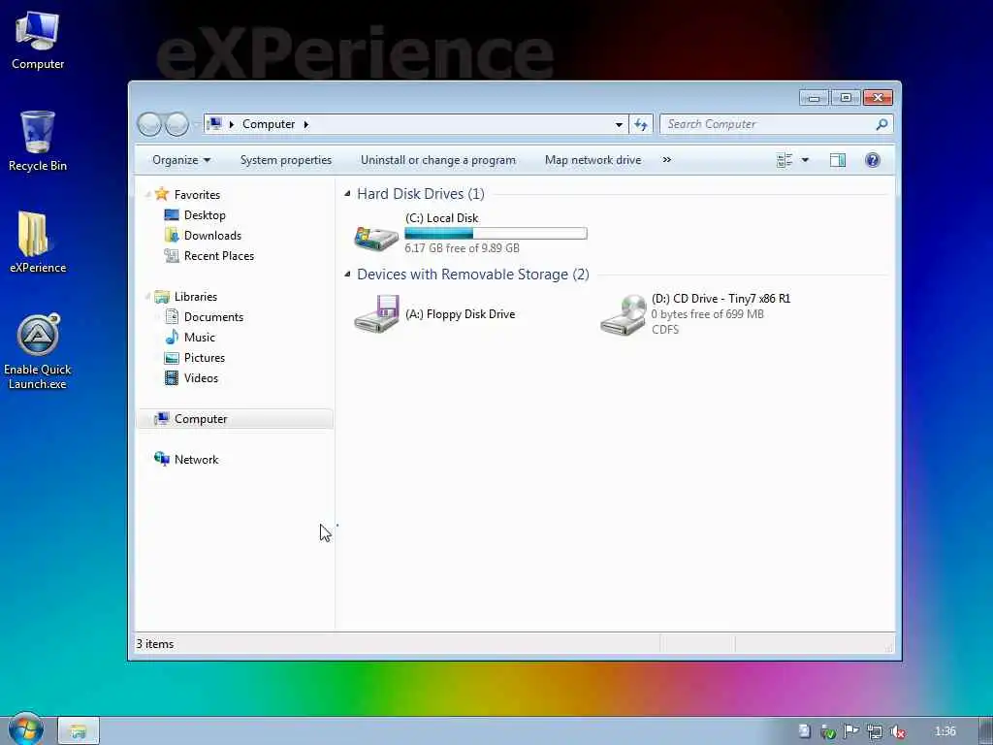The height and width of the screenshot is (745, 993).
Task: Click the search magnifier icon
Action: [x=881, y=124]
